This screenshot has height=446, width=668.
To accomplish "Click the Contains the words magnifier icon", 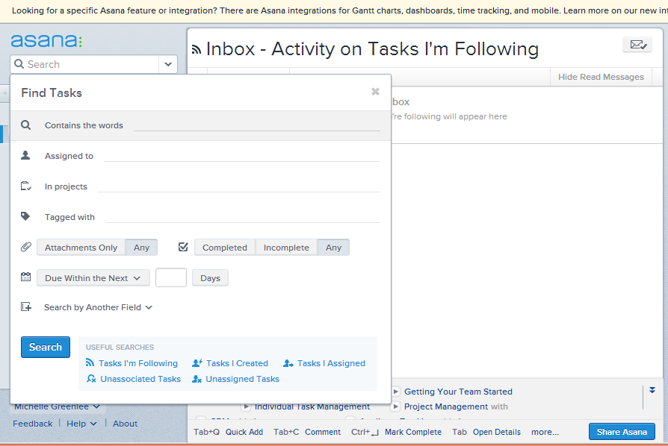I will pos(26,125).
